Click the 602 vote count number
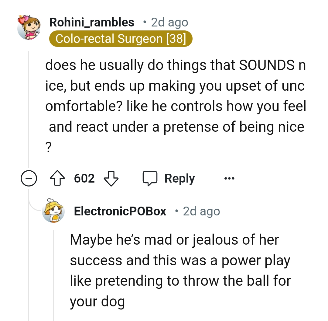The height and width of the screenshot is (321, 328). click(84, 179)
